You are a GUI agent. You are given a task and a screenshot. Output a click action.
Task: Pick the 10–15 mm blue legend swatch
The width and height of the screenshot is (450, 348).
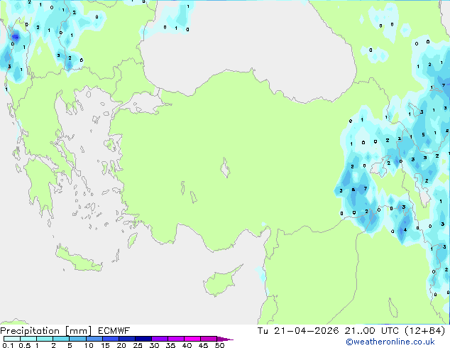94,339
